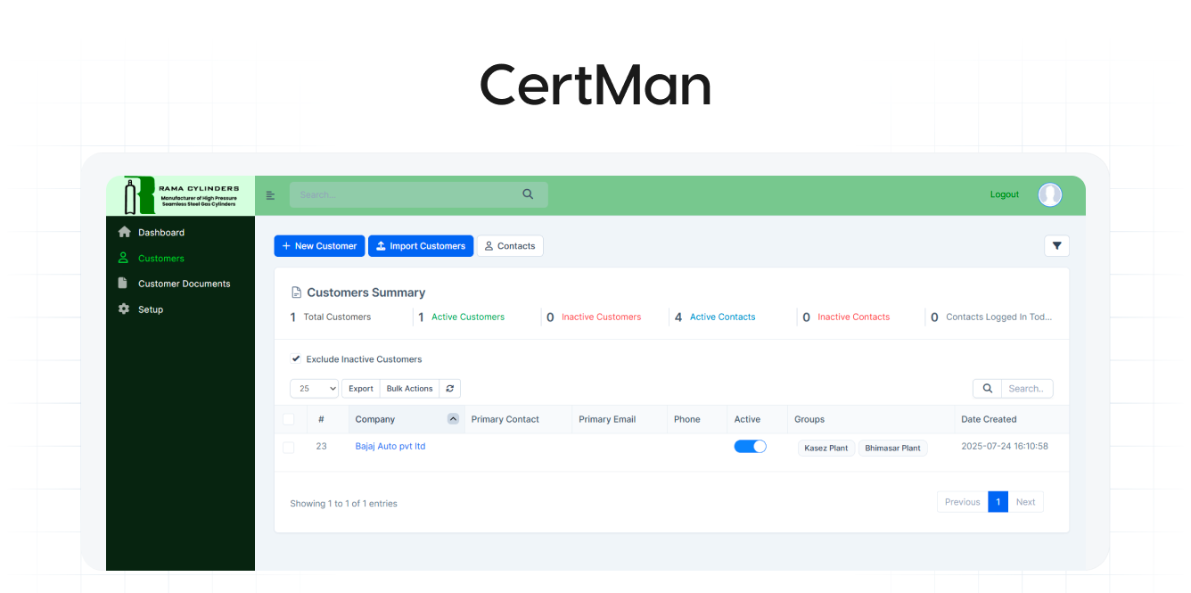Viewport: 1191px width, 593px height.
Task: Uncheck Exclude Inactive Customers checkbox
Action: (296, 359)
